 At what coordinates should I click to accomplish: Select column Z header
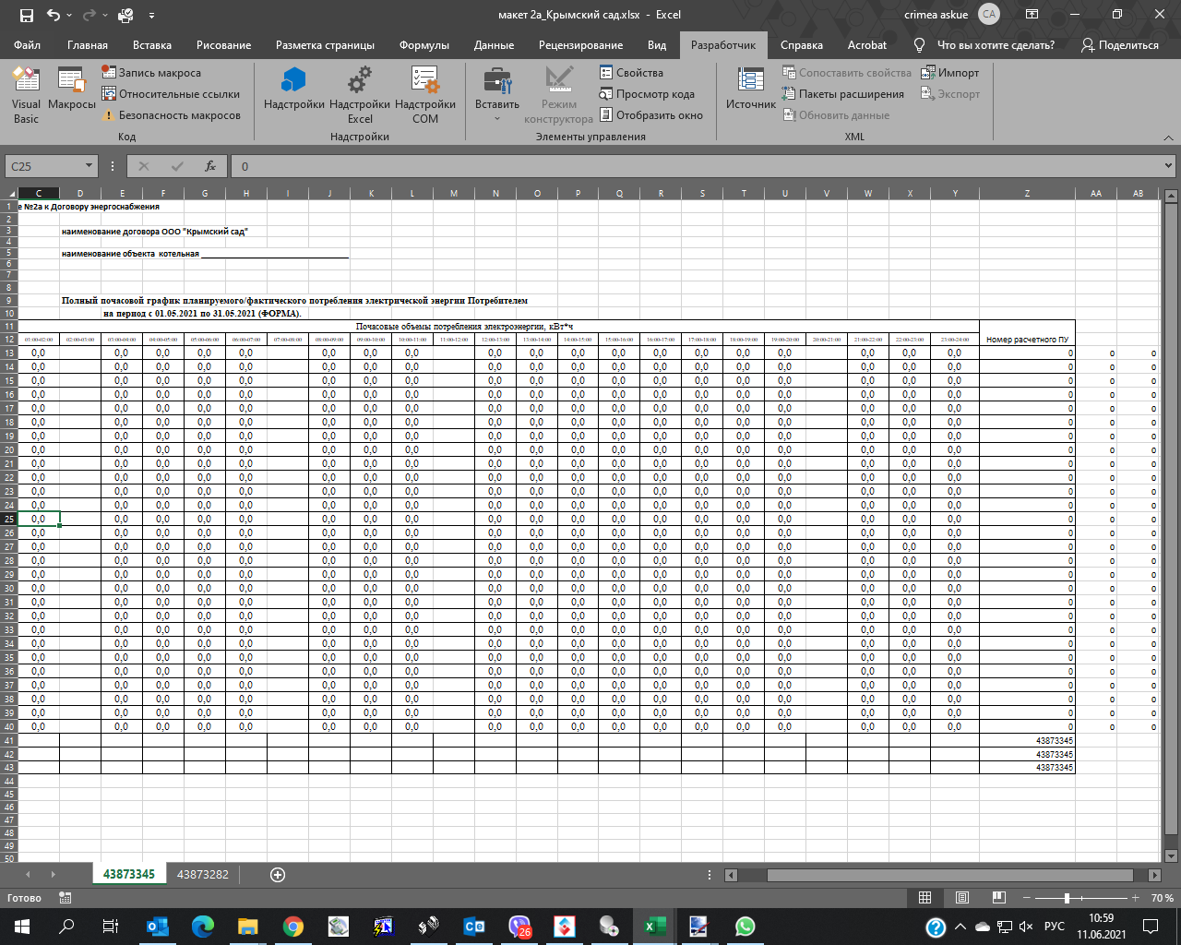click(1027, 193)
